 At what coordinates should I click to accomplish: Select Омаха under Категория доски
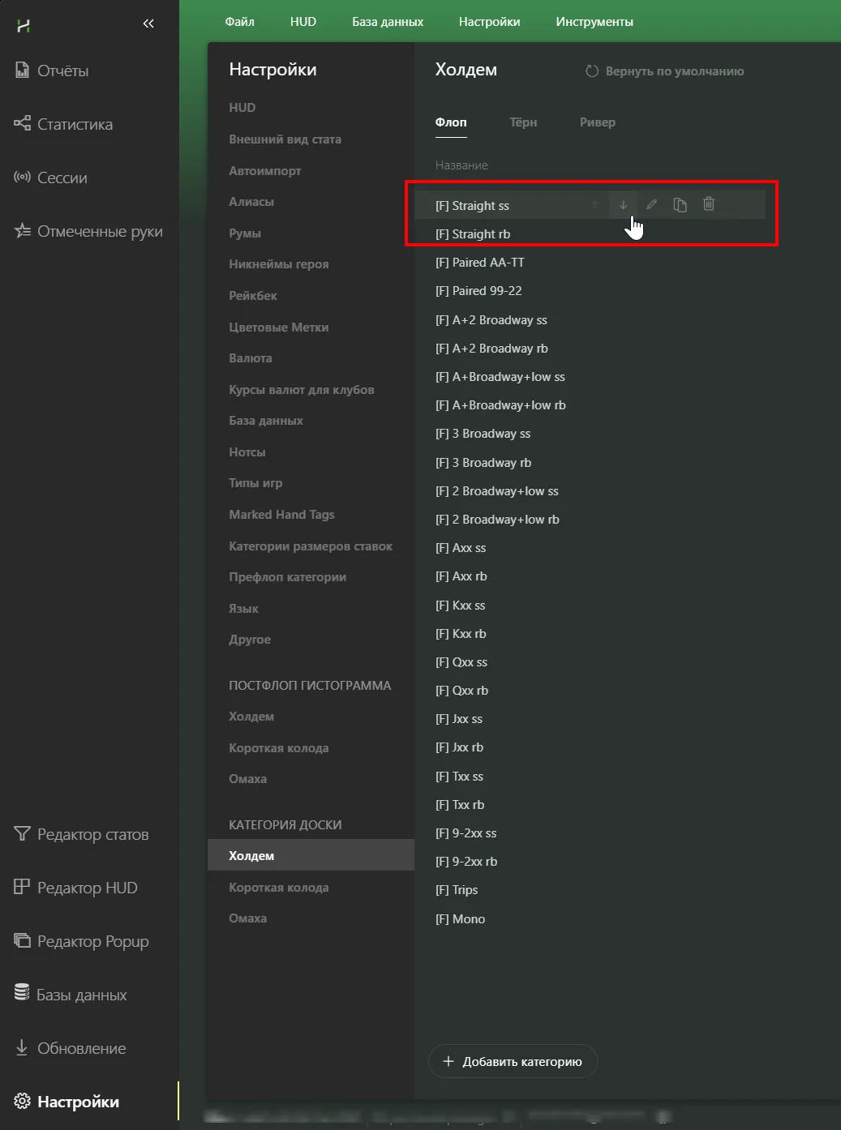[x=247, y=918]
